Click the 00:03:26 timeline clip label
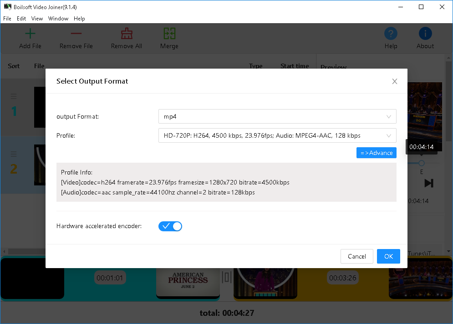 click(343, 278)
